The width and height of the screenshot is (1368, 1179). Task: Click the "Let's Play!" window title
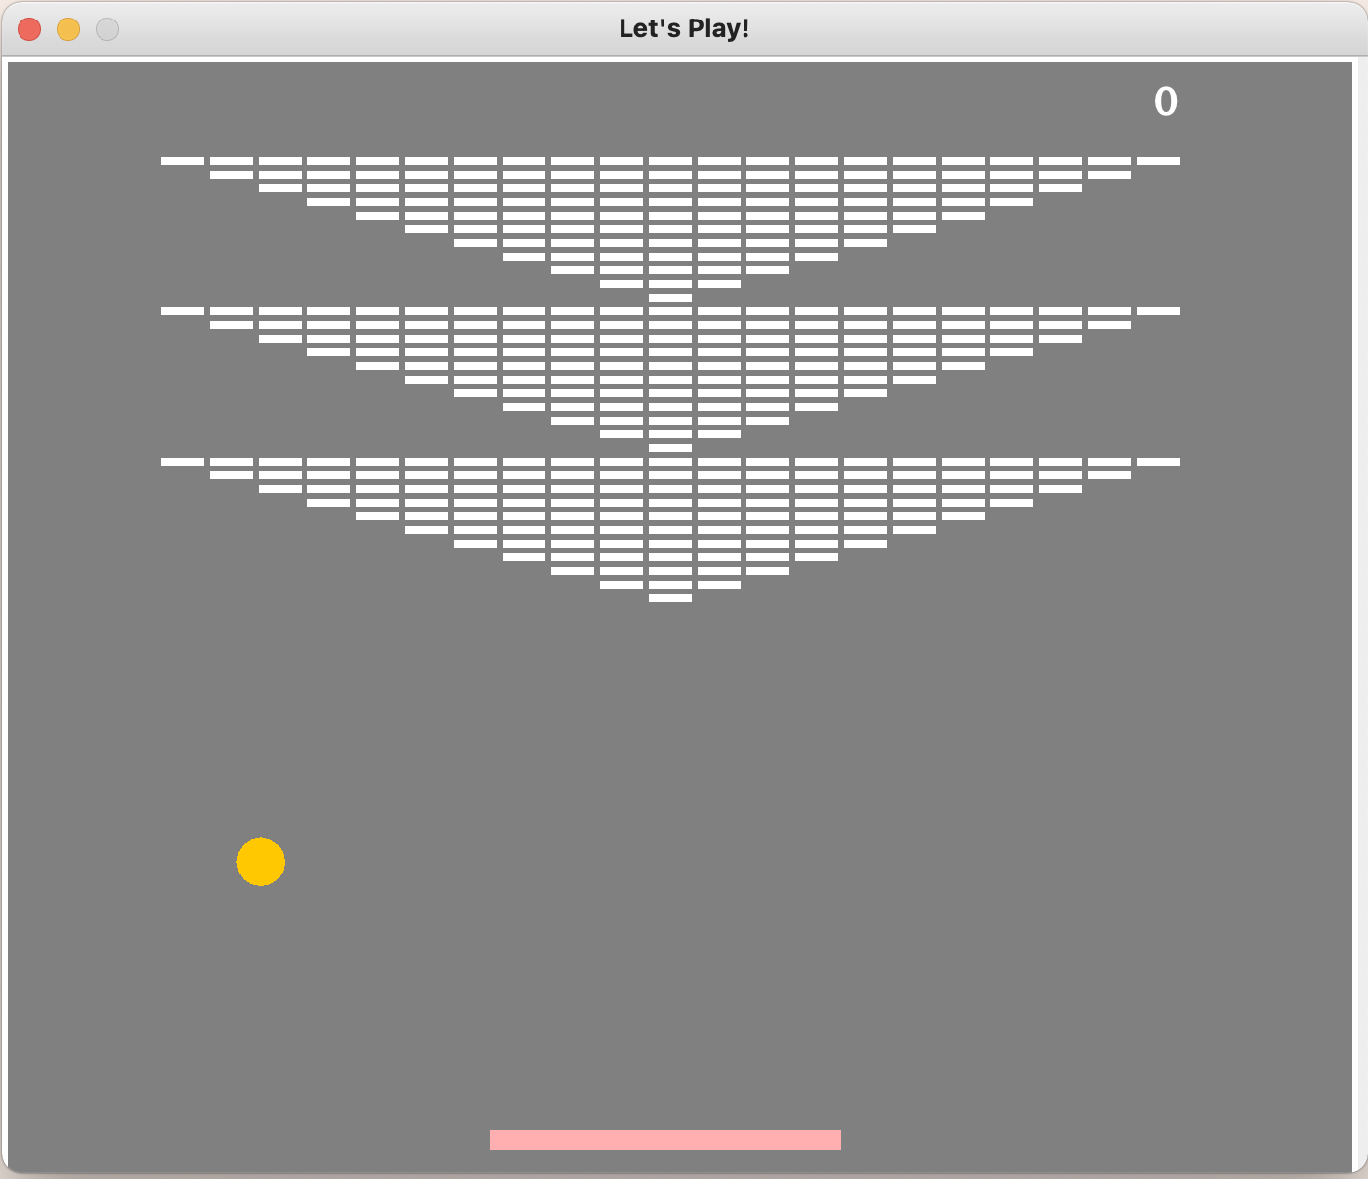[x=684, y=28]
